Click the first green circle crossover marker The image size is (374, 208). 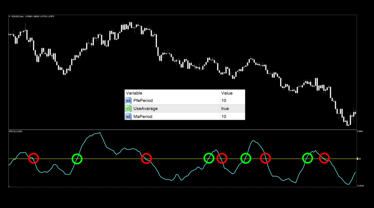77,158
